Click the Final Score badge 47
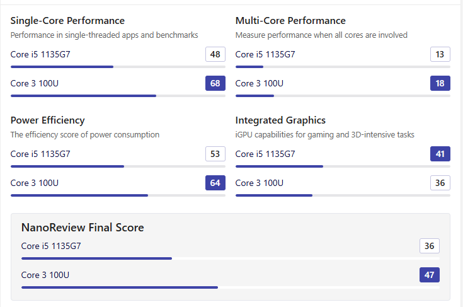 point(430,275)
